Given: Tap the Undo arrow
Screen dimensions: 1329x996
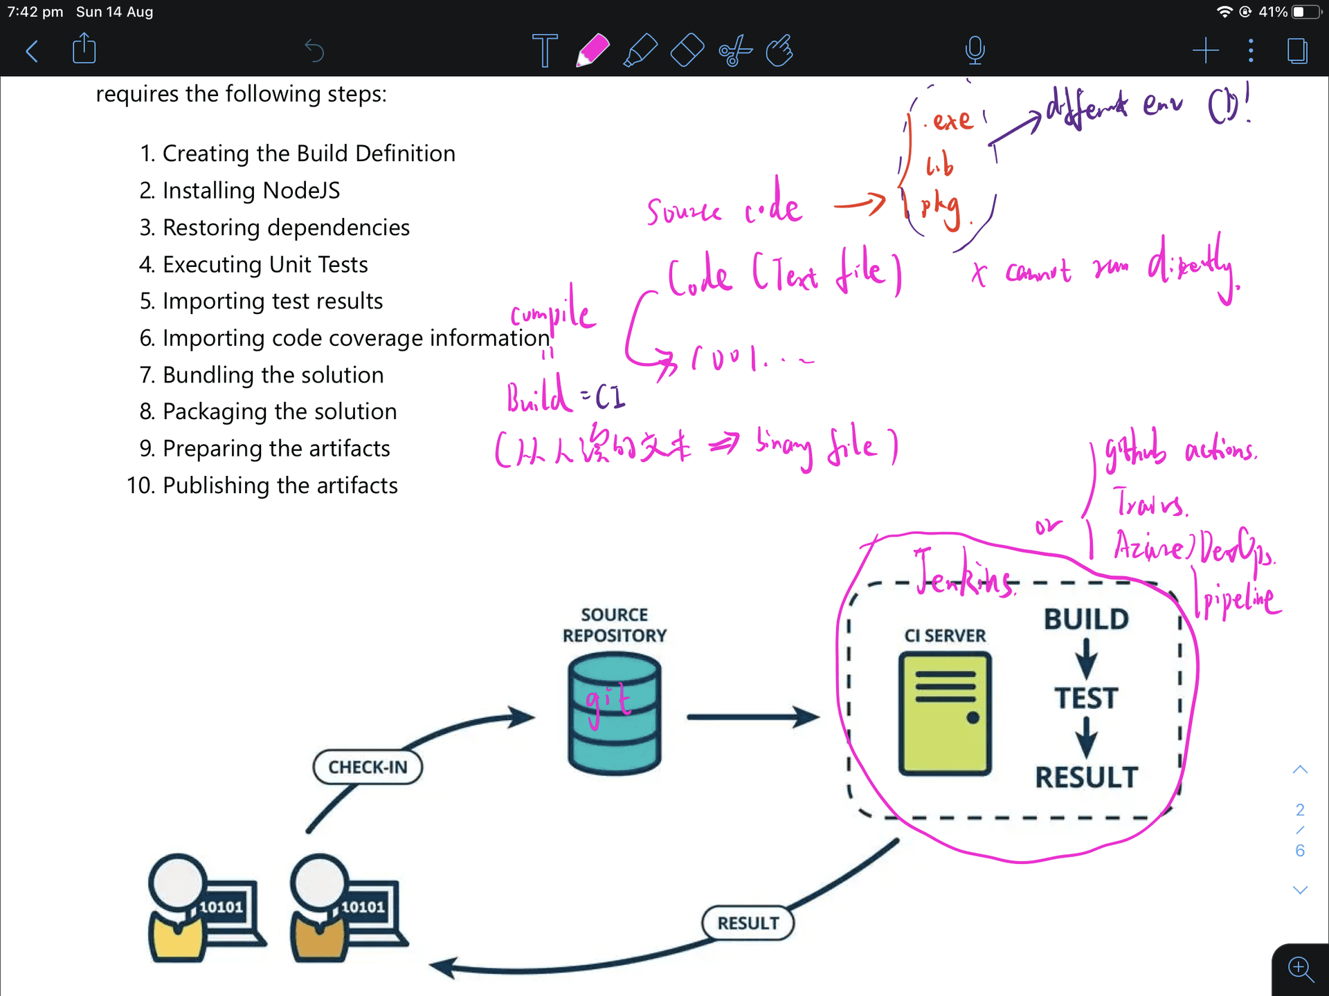Looking at the screenshot, I should tap(314, 50).
